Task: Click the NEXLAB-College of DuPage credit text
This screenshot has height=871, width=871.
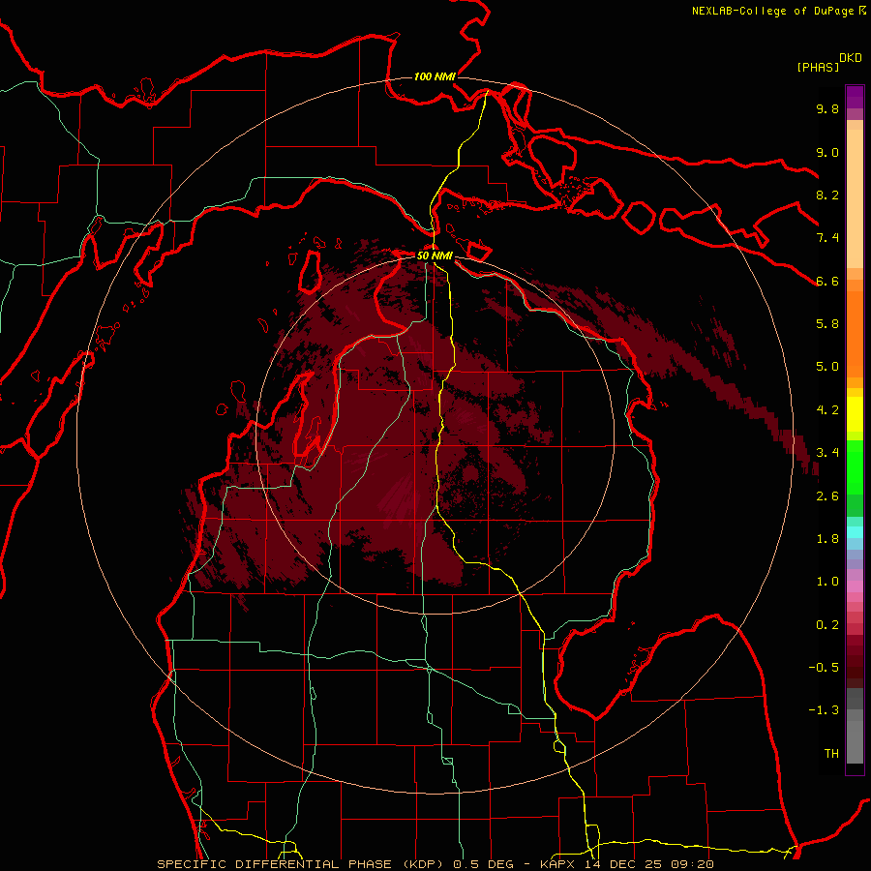Action: click(773, 11)
